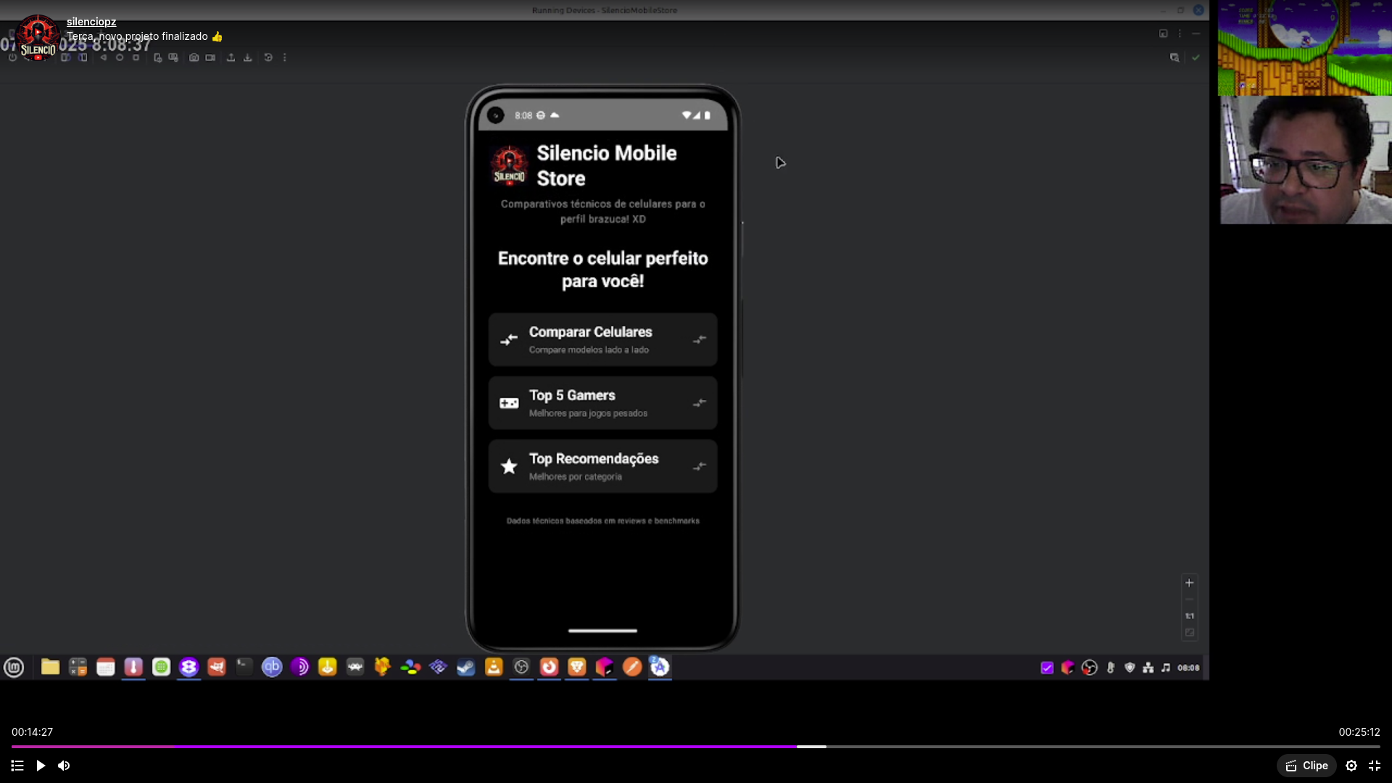1392x783 pixels.
Task: Mute the video volume
Action: (x=64, y=766)
